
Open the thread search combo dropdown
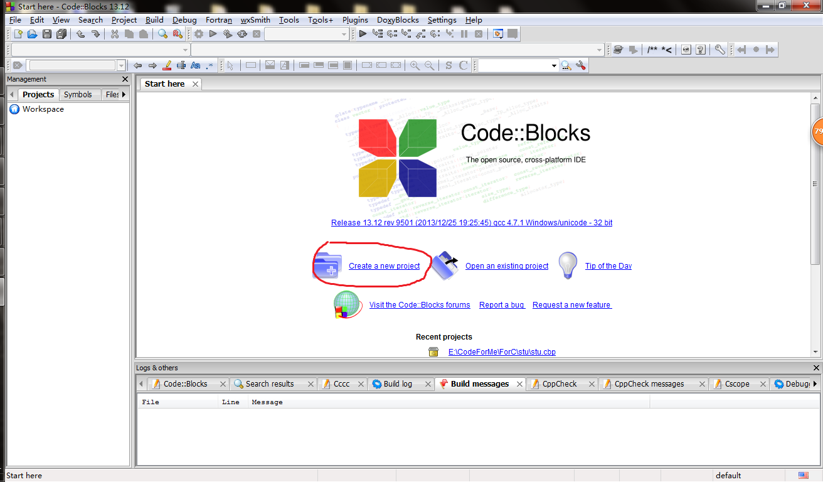(x=554, y=65)
